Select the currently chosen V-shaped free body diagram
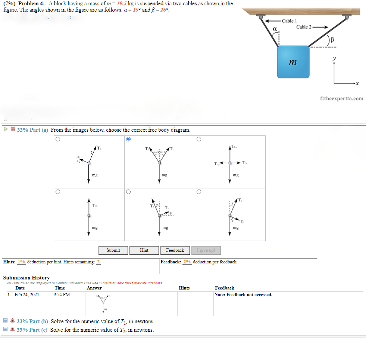Image resolution: width=366 pixels, height=338 pixels. [128, 139]
